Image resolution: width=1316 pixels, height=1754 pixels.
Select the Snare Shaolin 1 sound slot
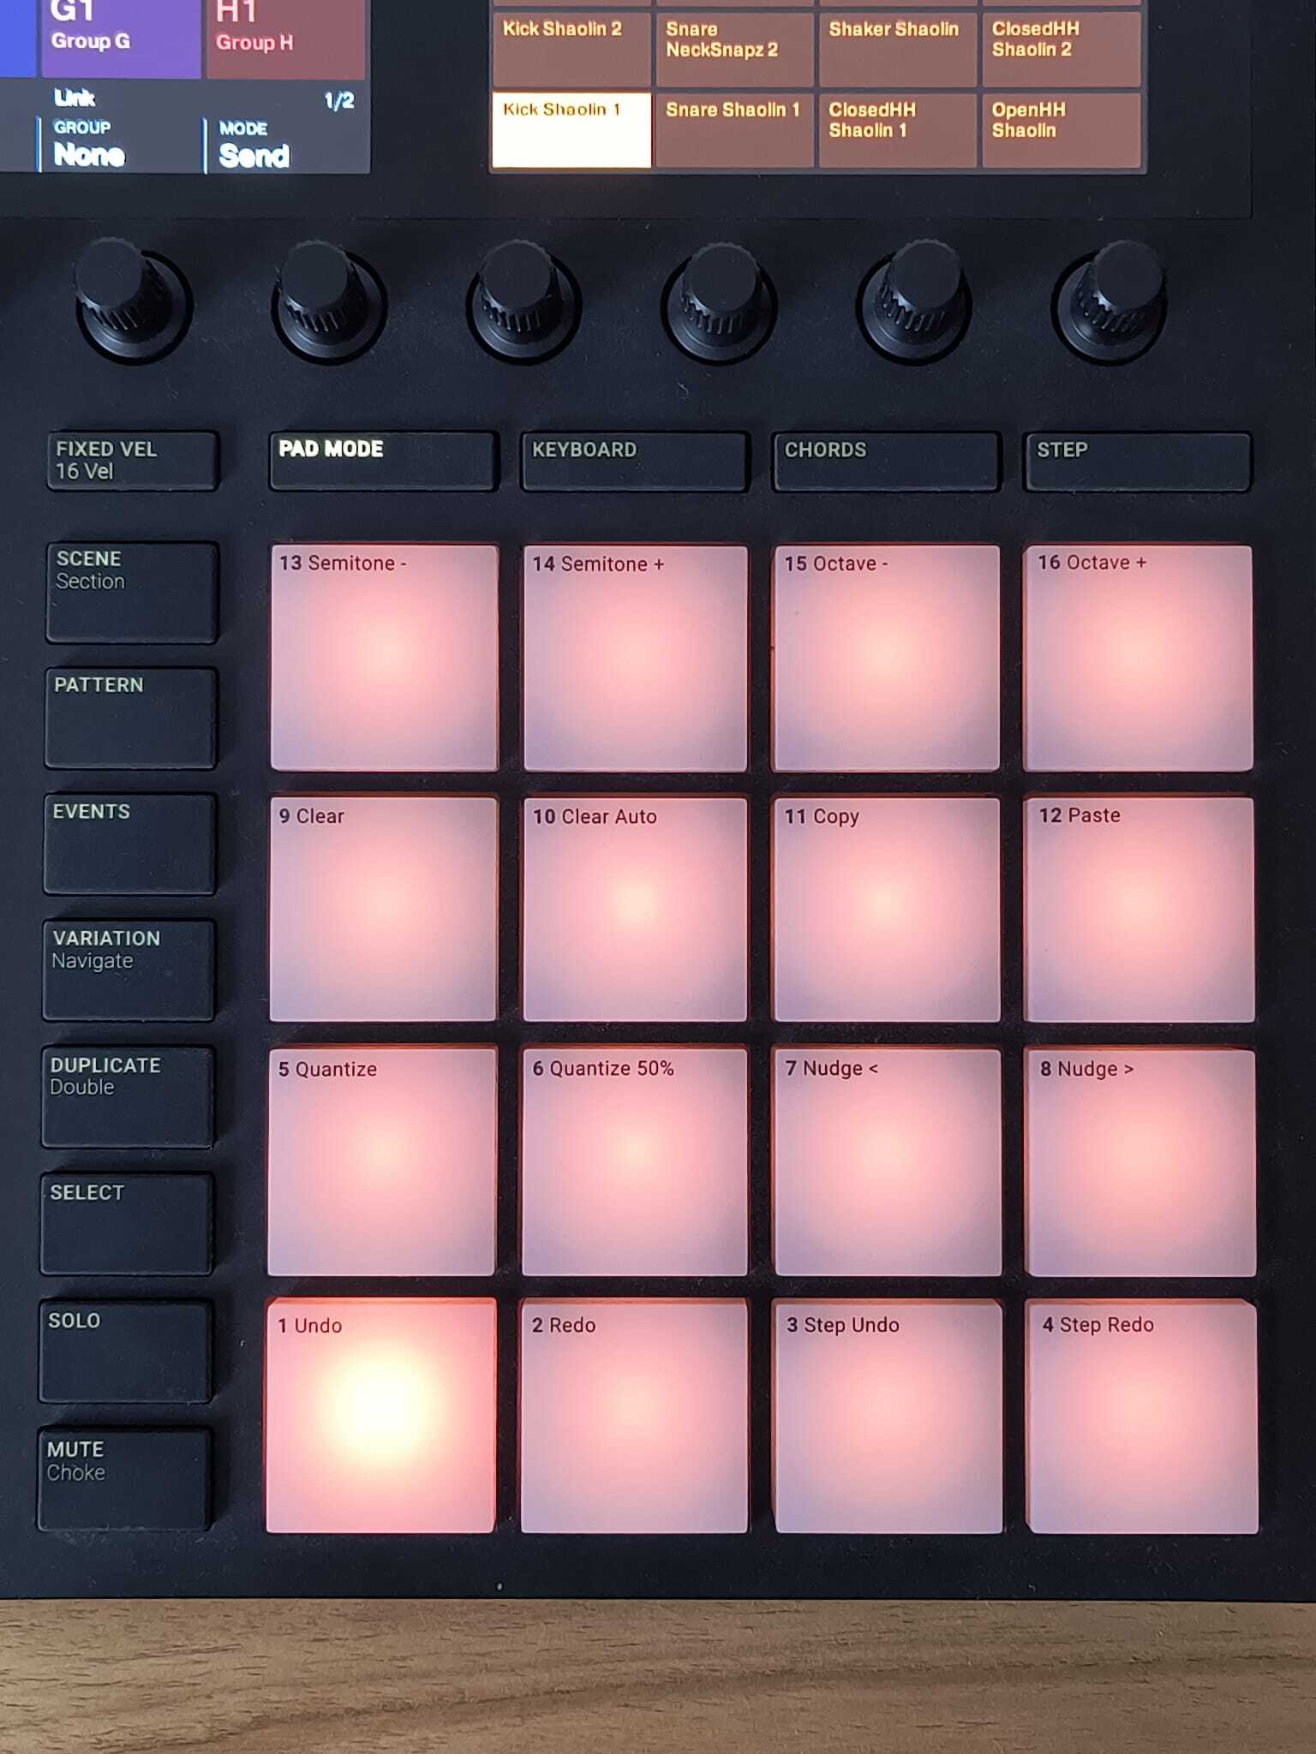tap(734, 130)
